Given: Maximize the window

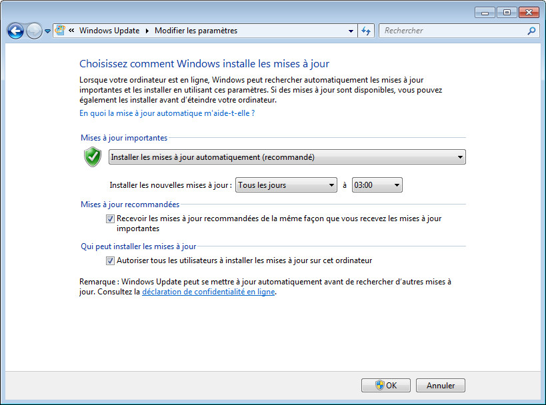Looking at the screenshot, I should pos(507,13).
